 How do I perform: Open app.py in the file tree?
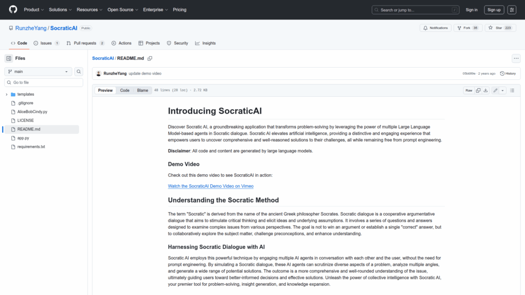(23, 138)
